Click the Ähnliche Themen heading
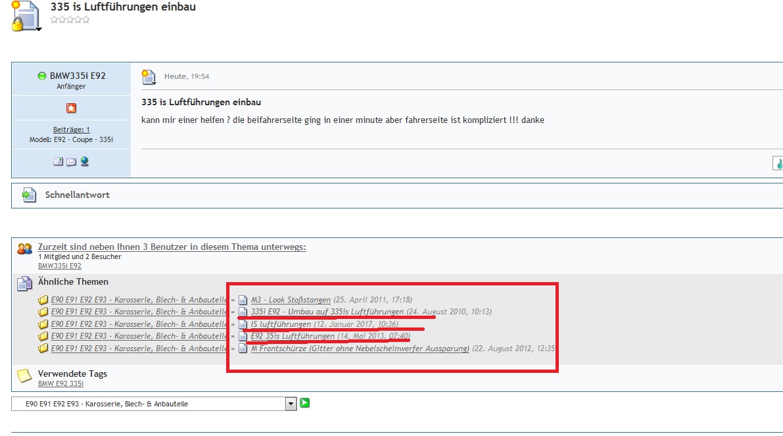Screen dimensions: 783x436 [x=73, y=281]
